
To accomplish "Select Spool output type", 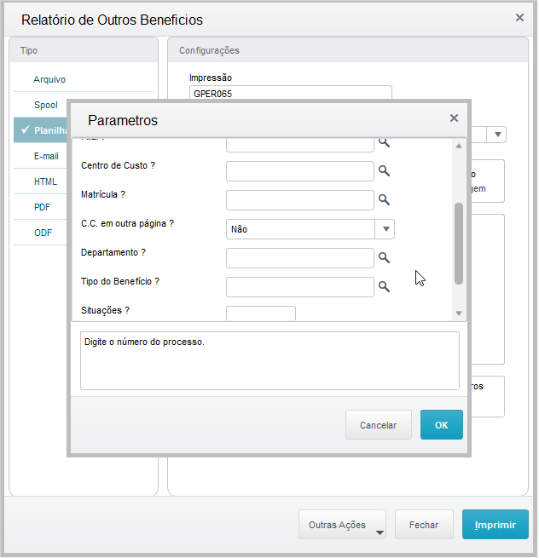I will 40,105.
